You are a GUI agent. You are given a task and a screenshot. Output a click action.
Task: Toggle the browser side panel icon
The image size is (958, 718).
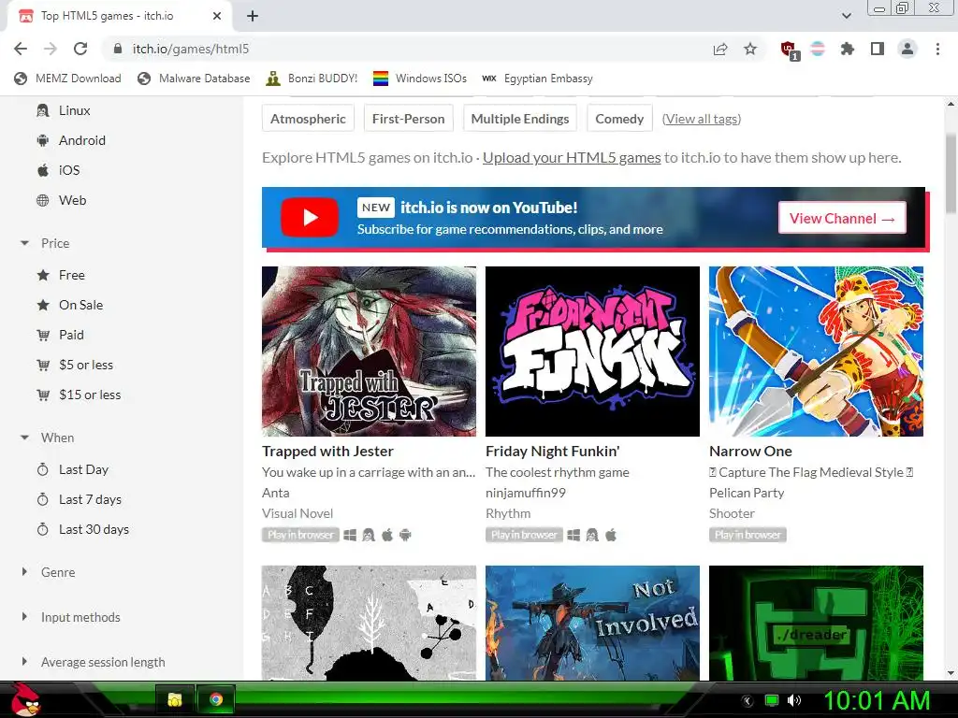(878, 49)
